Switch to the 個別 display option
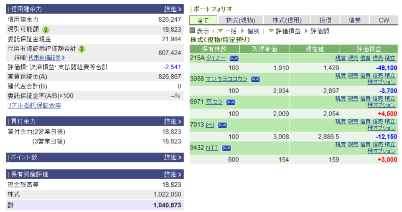This screenshot has width=402, height=212. (253, 31)
